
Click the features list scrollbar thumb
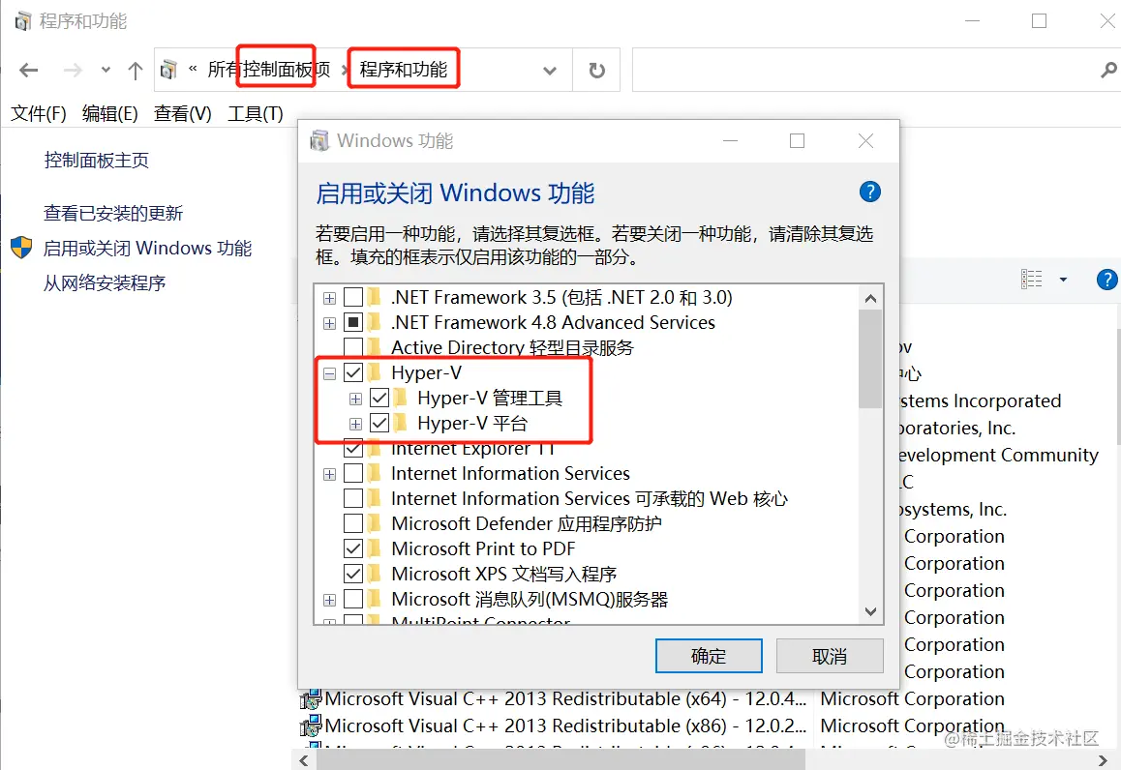coord(870,359)
